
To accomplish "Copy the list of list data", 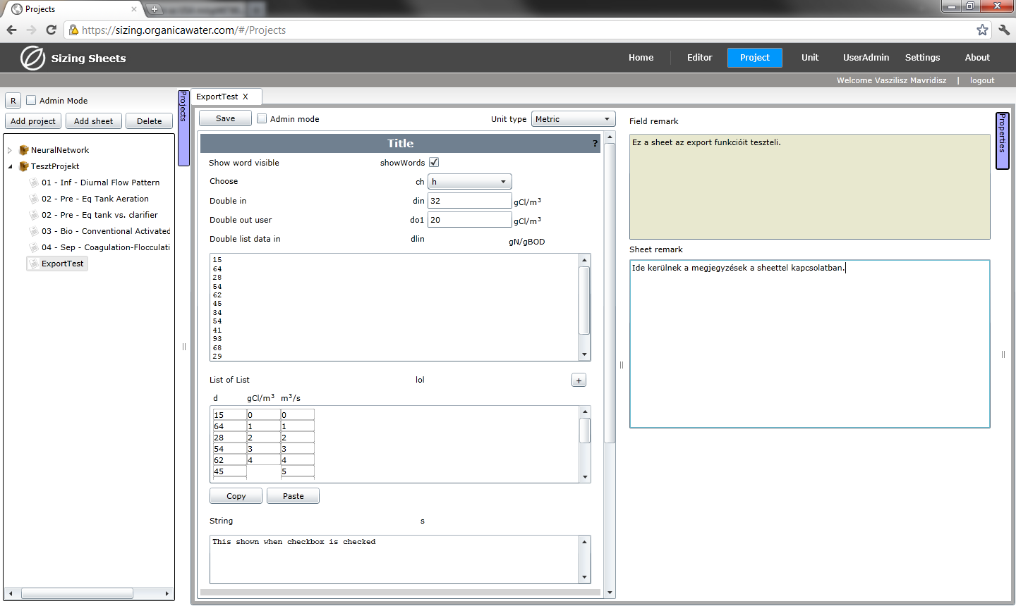I will pyautogui.click(x=236, y=496).
